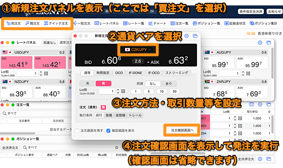
Task: Select 指値 execution condition
Action: click(109, 115)
